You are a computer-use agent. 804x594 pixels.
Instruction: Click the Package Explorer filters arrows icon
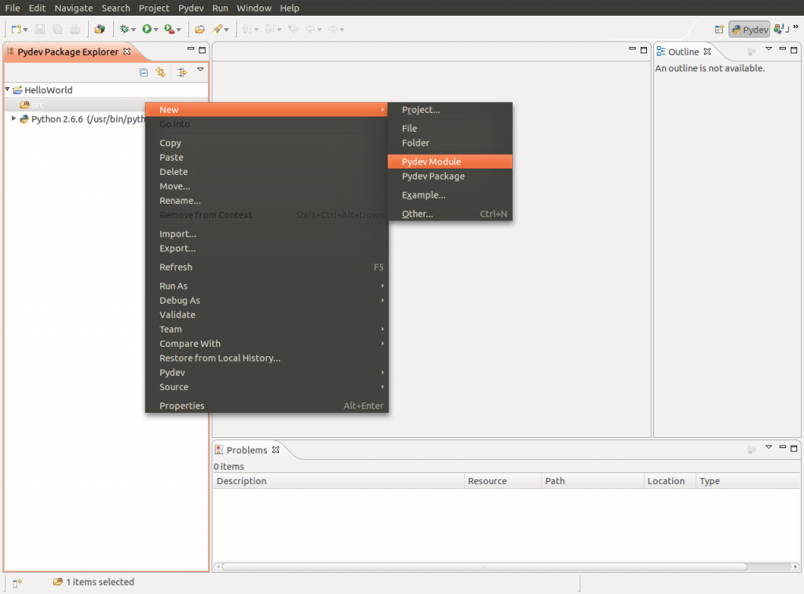(x=181, y=72)
